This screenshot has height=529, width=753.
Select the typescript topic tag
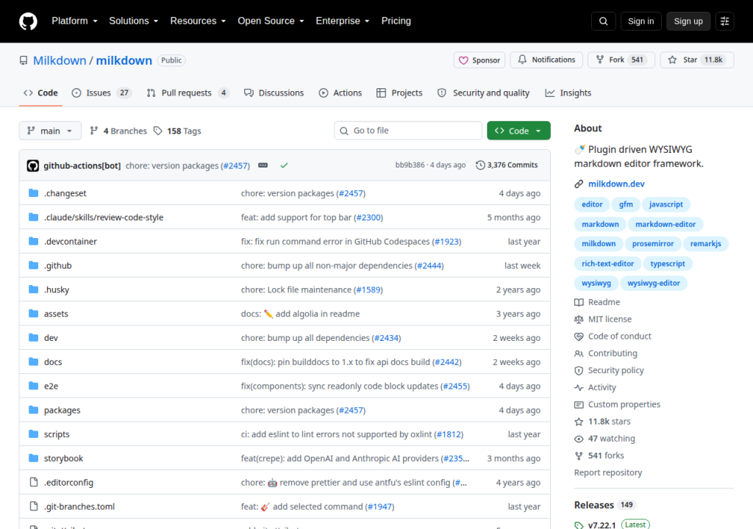668,264
